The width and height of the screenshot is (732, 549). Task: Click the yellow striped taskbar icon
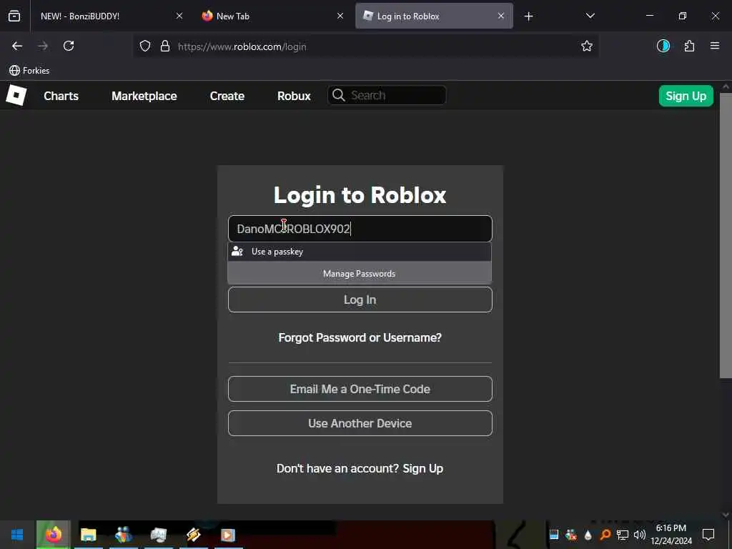click(193, 535)
